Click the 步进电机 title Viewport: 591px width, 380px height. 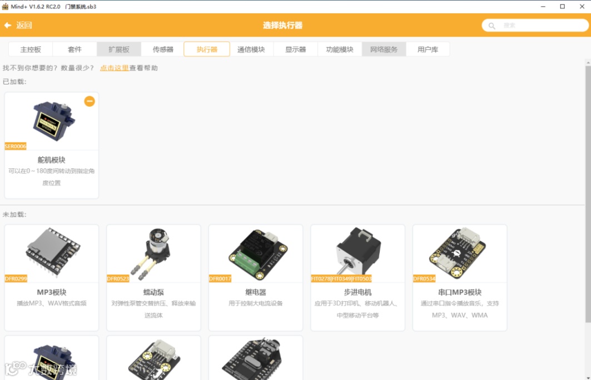click(x=357, y=292)
